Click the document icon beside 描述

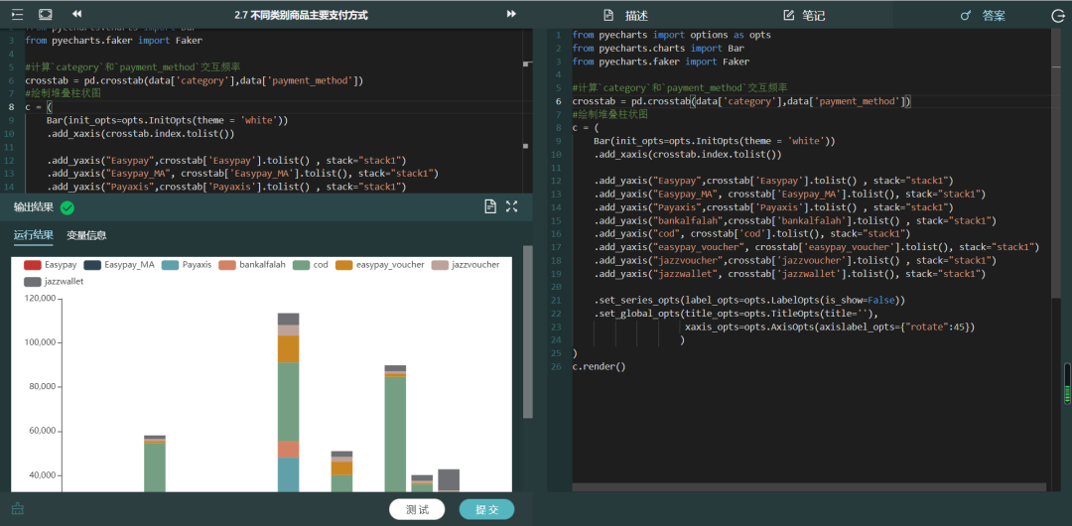click(x=608, y=15)
